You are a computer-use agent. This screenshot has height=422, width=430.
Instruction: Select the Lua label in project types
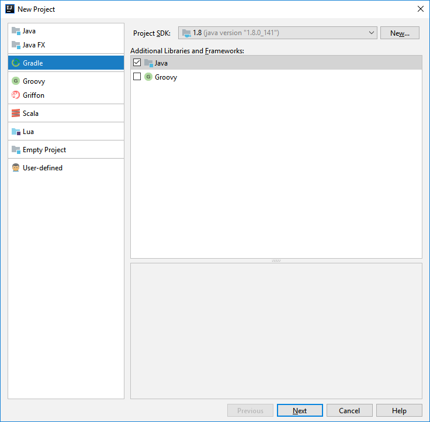(28, 132)
